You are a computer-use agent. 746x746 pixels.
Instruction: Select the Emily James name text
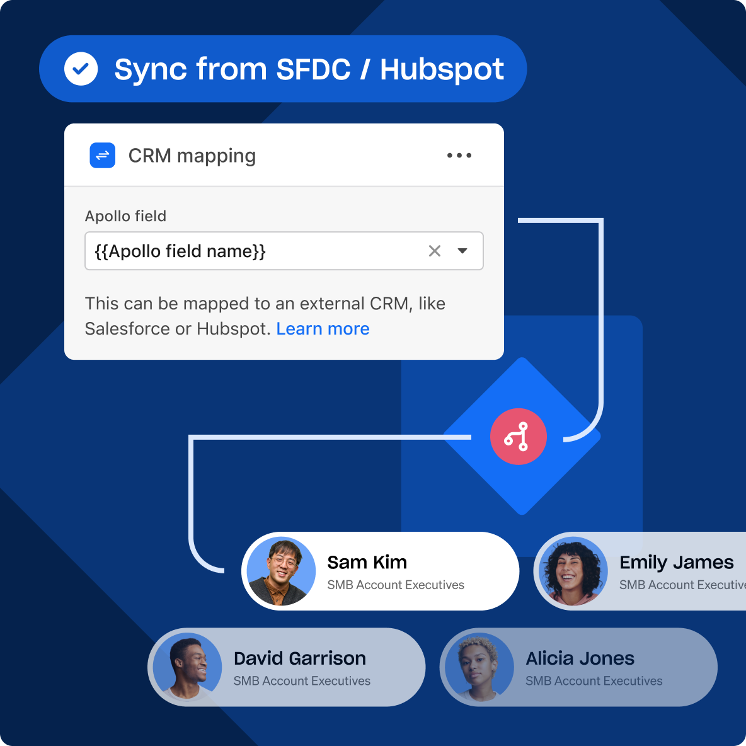pyautogui.click(x=676, y=562)
